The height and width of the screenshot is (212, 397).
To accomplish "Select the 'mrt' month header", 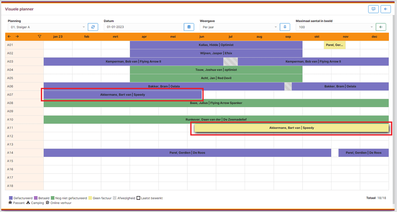I will tap(115, 37).
